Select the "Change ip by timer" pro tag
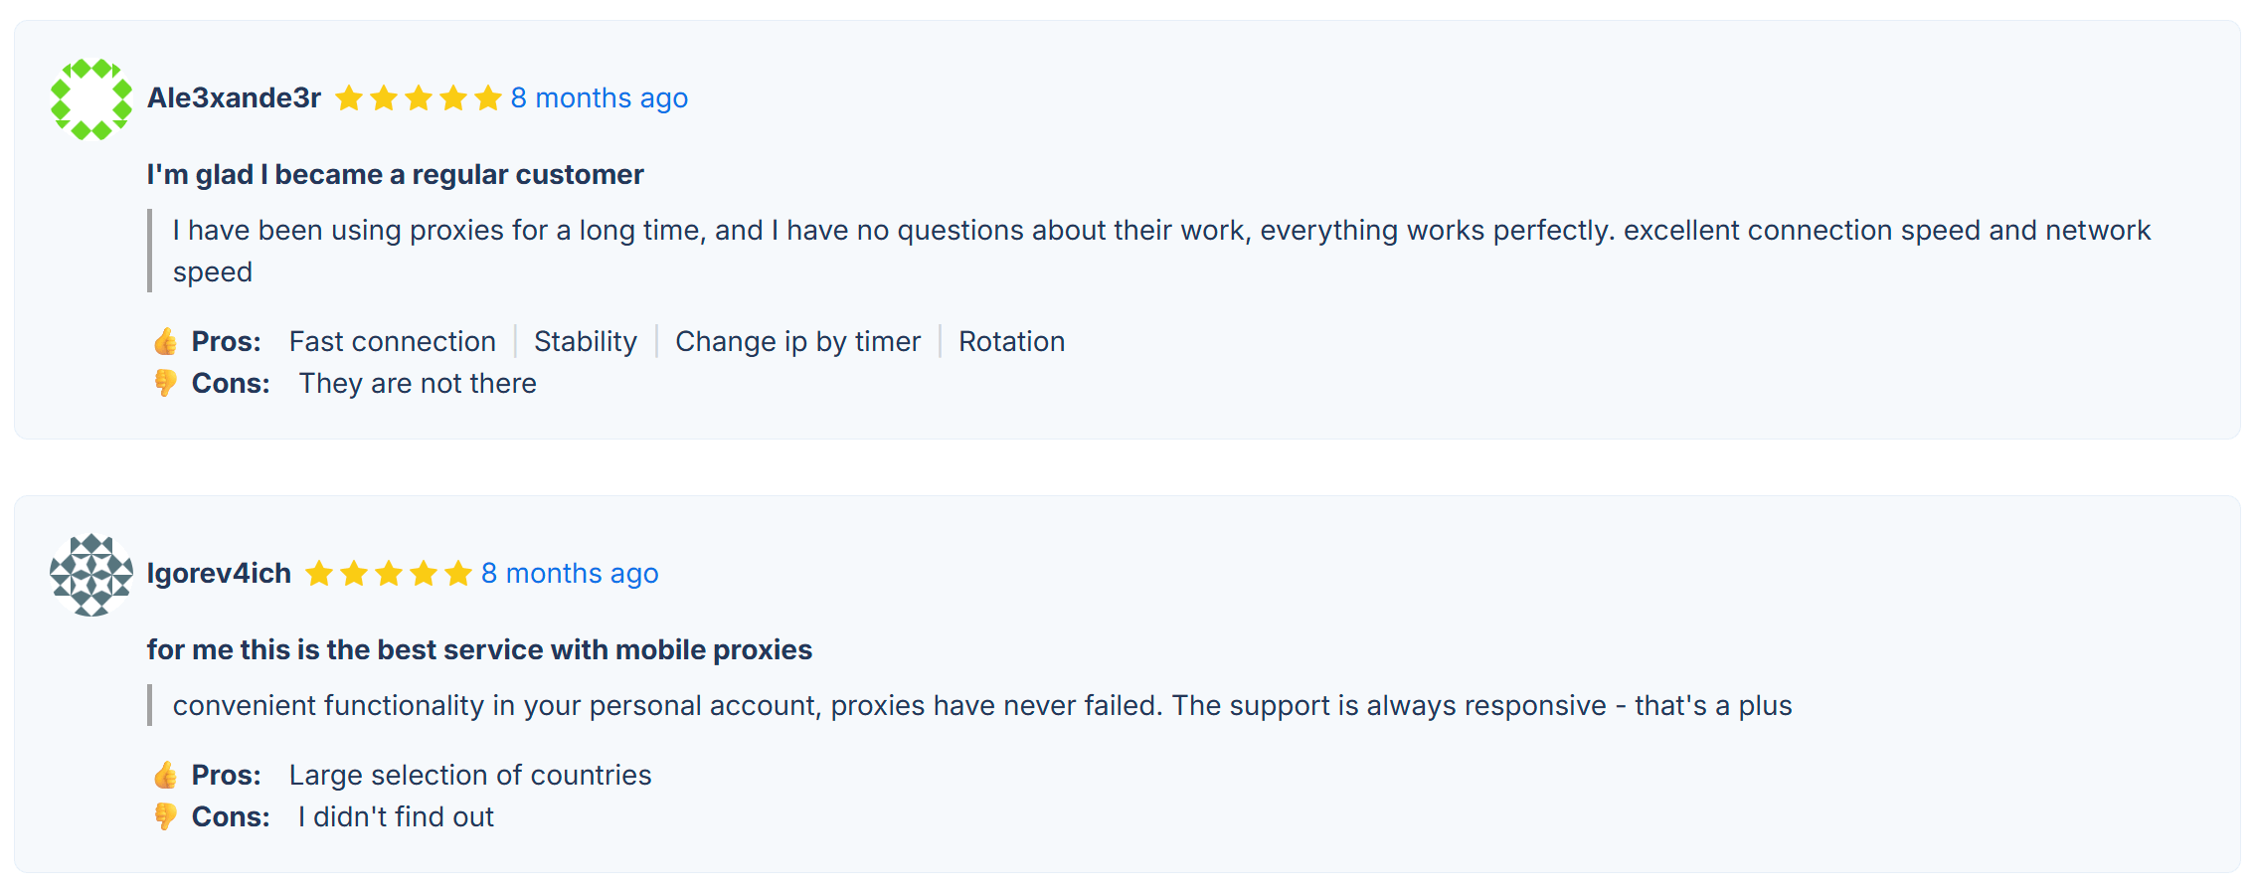This screenshot has height=894, width=2256. (x=797, y=342)
